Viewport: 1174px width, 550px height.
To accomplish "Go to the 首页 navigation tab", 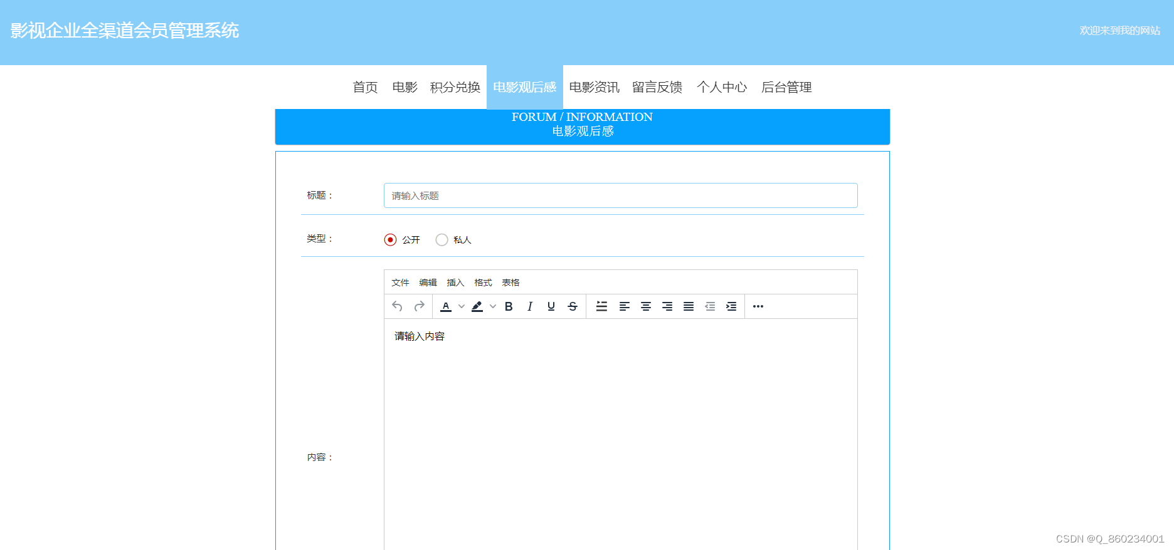I will (x=365, y=87).
